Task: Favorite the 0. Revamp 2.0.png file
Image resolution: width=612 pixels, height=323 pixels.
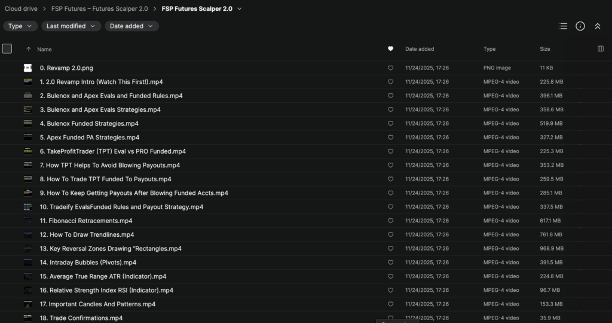Action: tap(390, 68)
